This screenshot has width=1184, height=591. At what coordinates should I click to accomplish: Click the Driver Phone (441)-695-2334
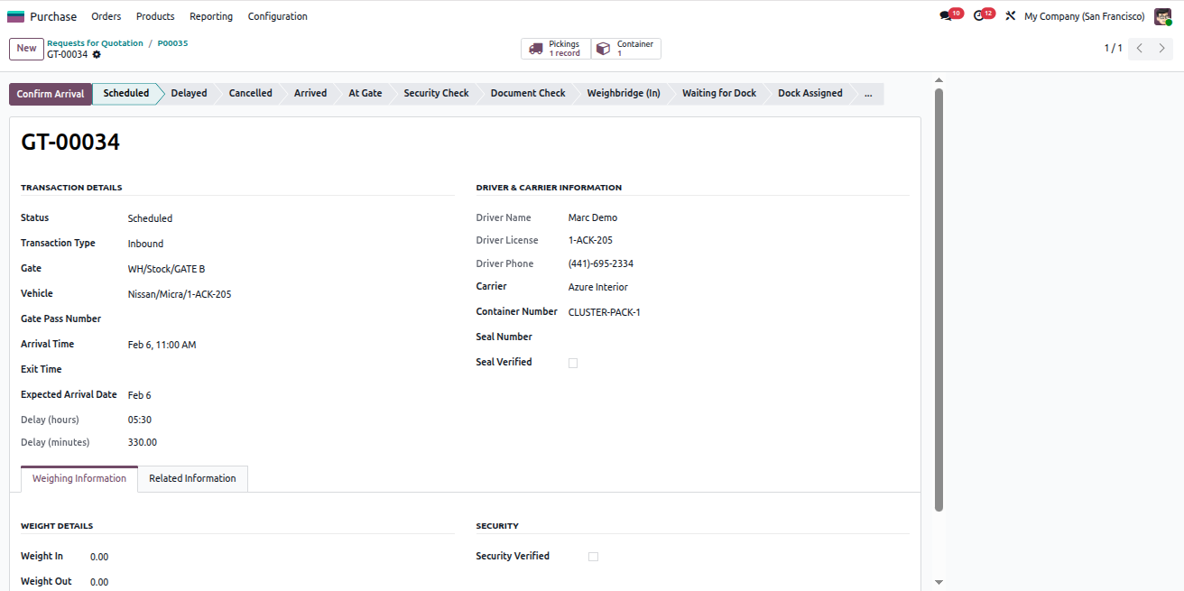click(x=601, y=263)
